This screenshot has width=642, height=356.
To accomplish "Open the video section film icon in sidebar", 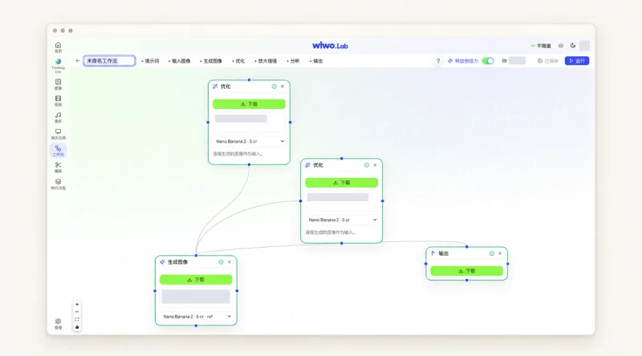I will [58, 101].
